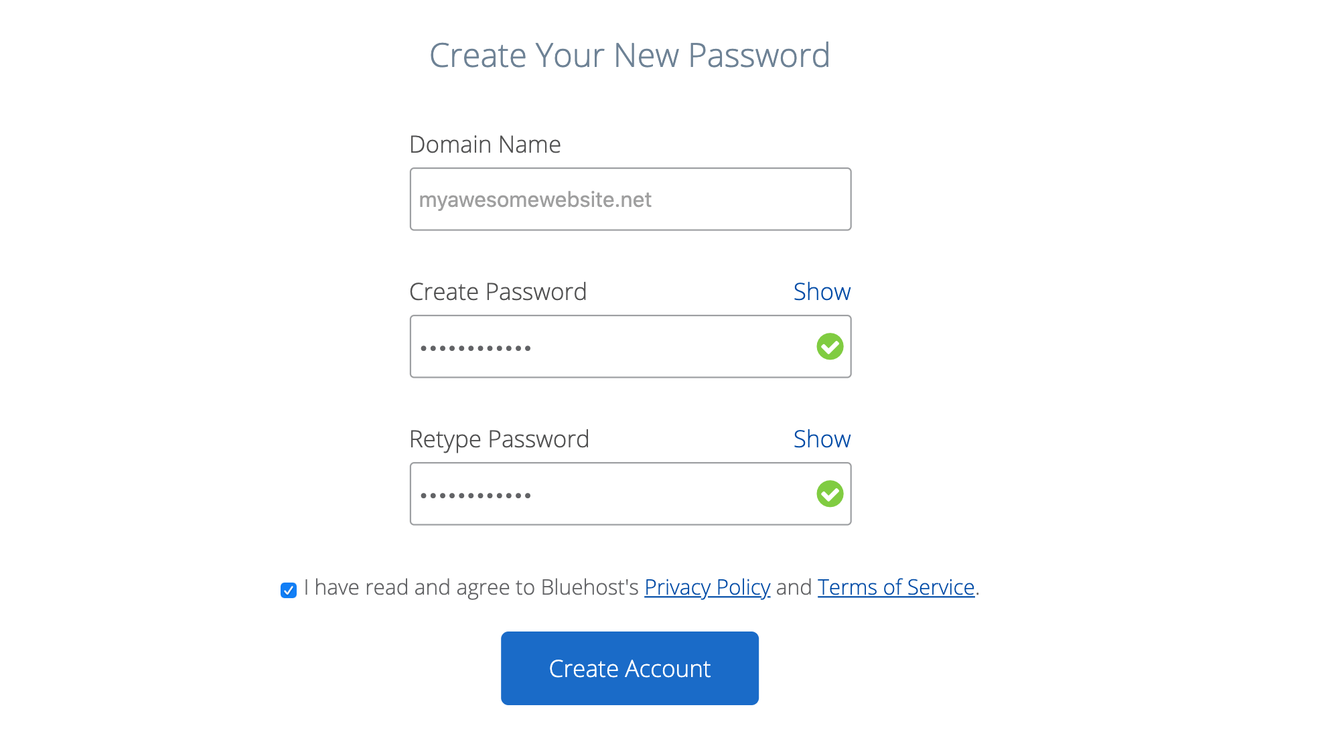1326x740 pixels.
Task: Uncheck the agree to terms checkbox
Action: [289, 590]
